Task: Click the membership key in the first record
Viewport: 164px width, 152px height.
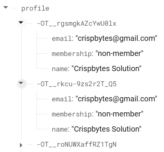Action: [x=72, y=54]
